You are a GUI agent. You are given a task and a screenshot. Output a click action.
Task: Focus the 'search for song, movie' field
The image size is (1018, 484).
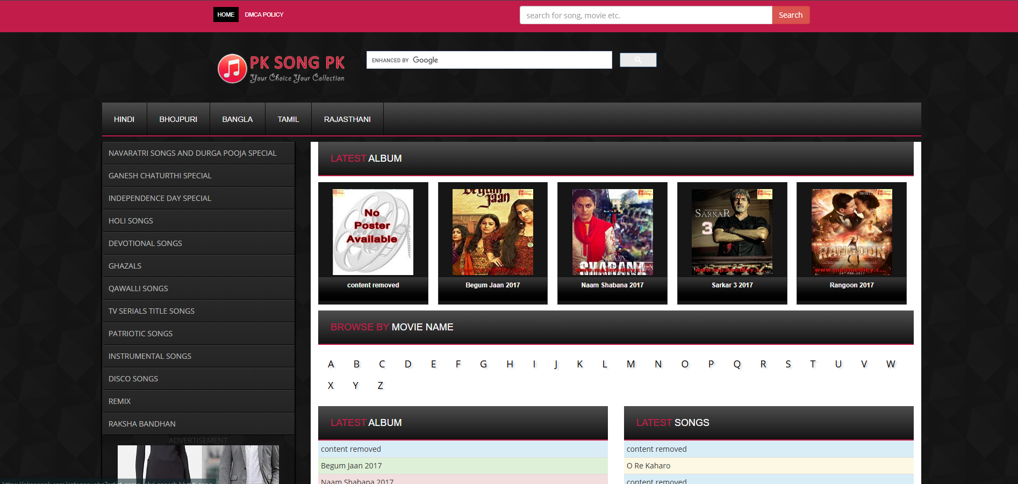646,15
